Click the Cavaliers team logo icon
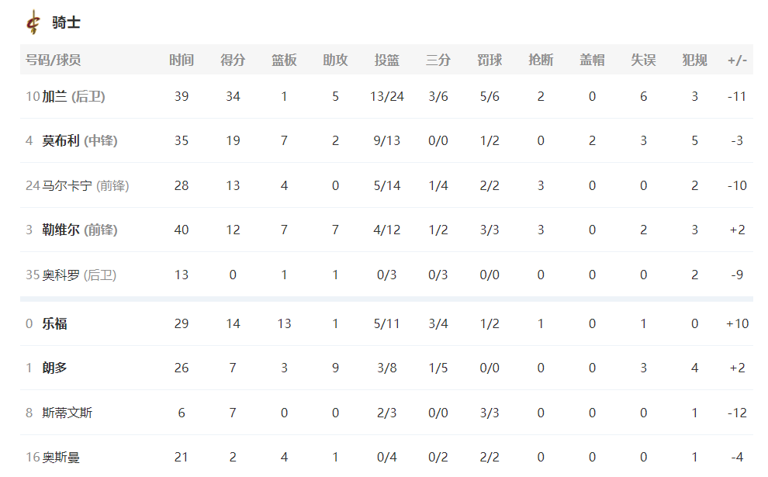Viewport: 768px width, 477px height. click(x=33, y=22)
